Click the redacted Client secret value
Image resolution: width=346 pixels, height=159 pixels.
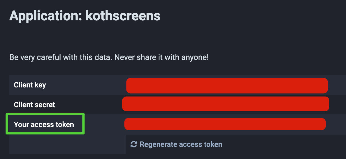click(x=226, y=104)
